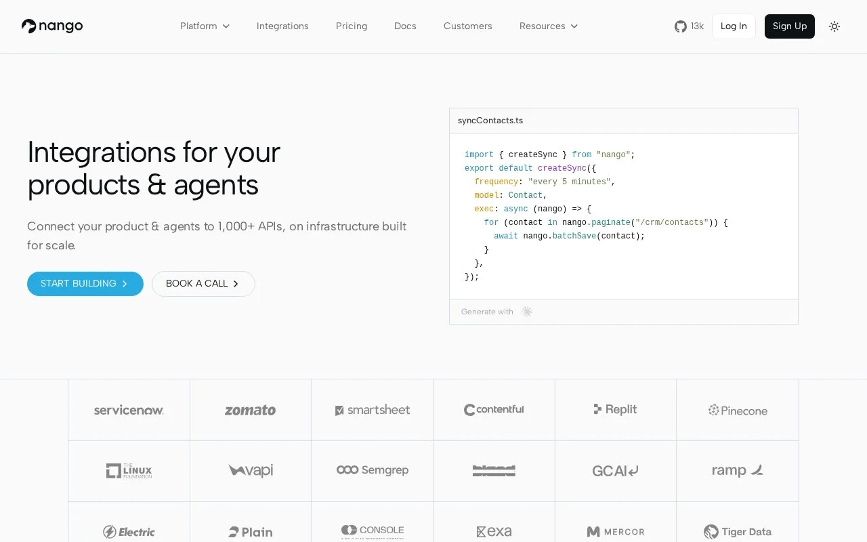Open the Pricing page
The height and width of the screenshot is (542, 867).
(x=352, y=26)
